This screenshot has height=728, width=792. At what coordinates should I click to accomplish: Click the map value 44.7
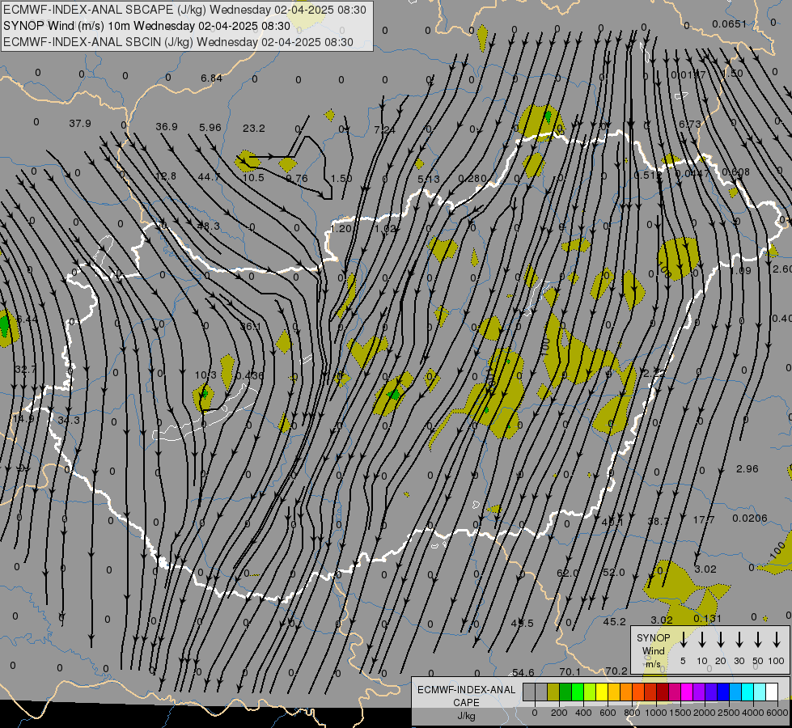[209, 177]
